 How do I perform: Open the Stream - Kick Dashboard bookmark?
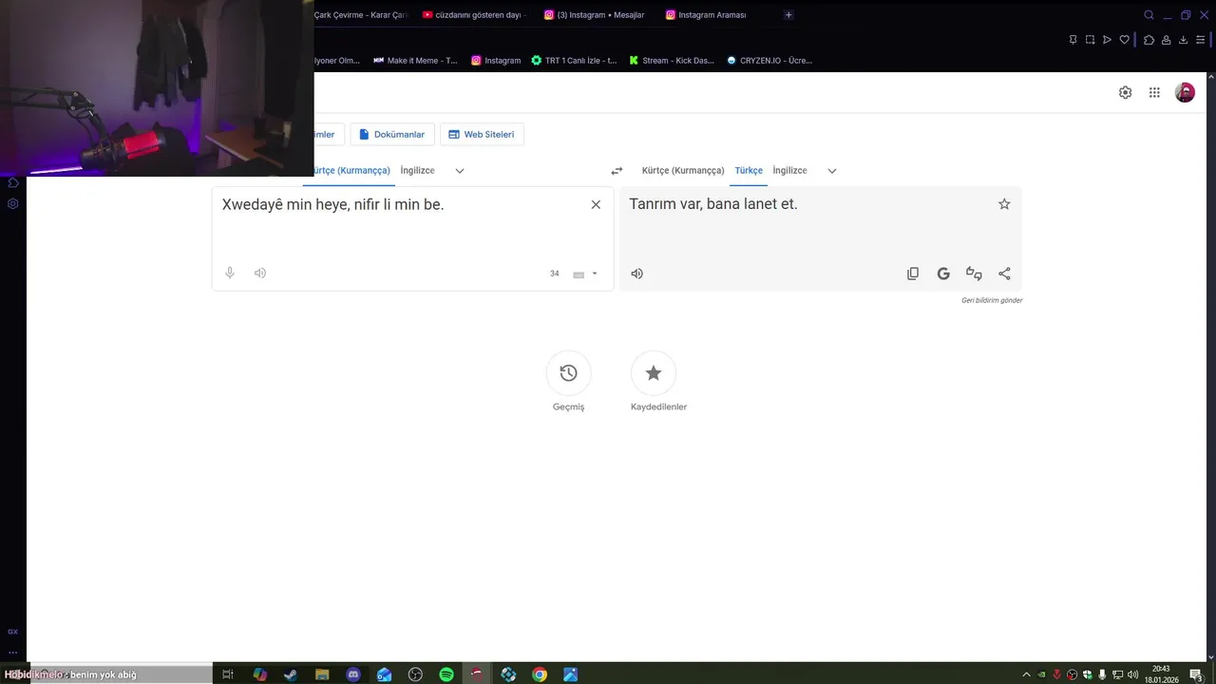672,60
